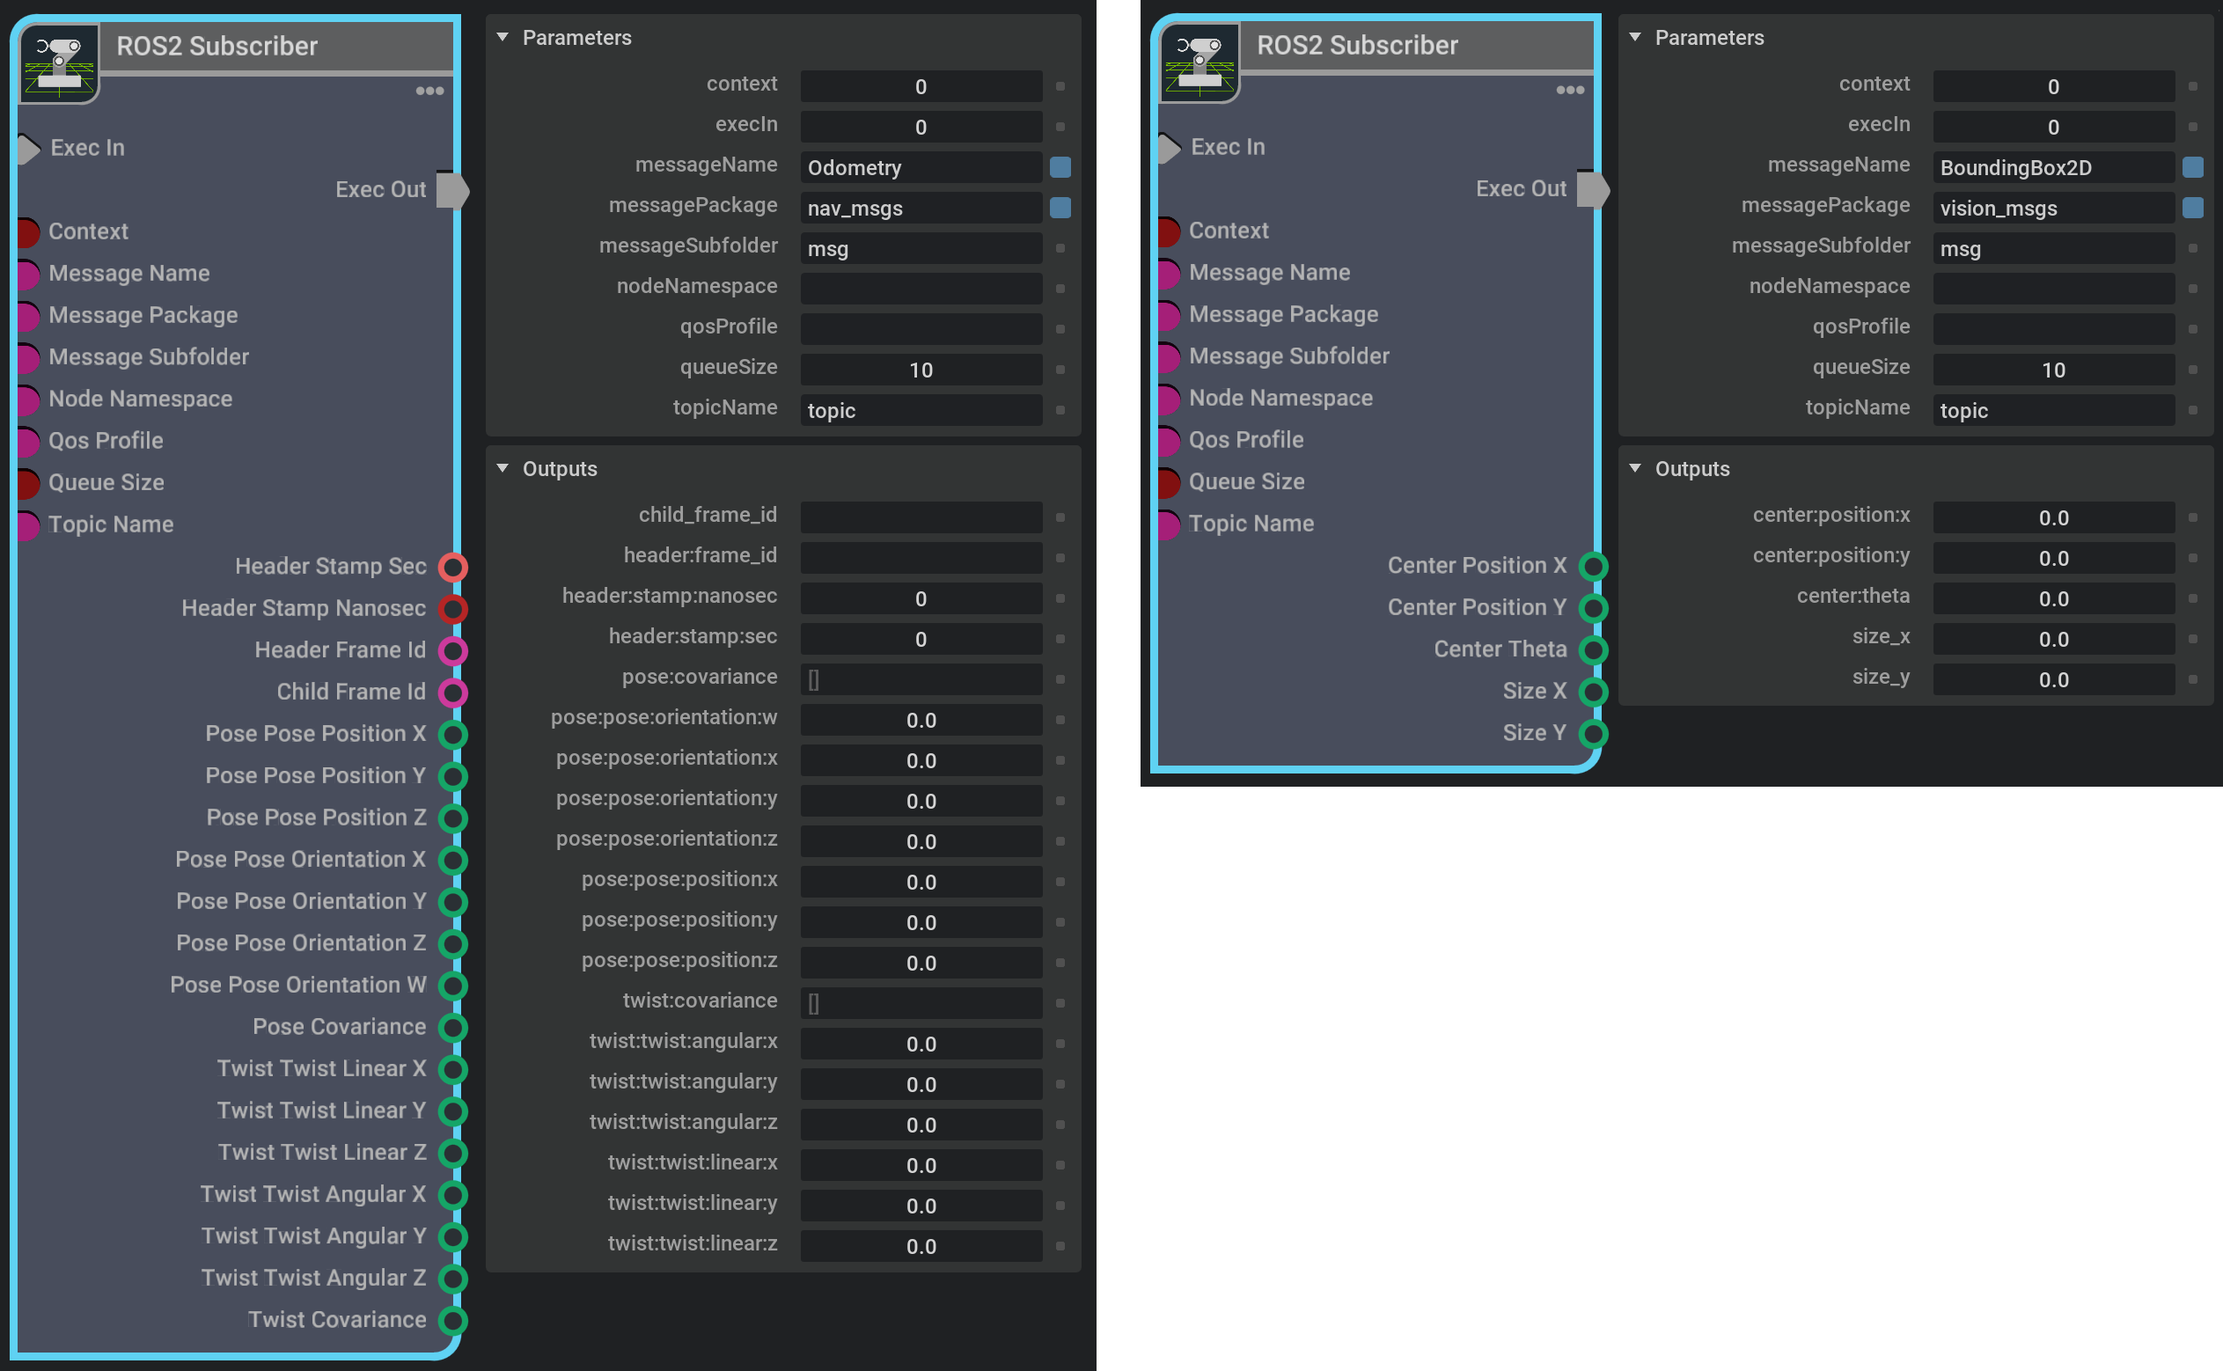Collapse the Parameters section in the left panel
Image resolution: width=2223 pixels, height=1371 pixels.
(x=504, y=37)
